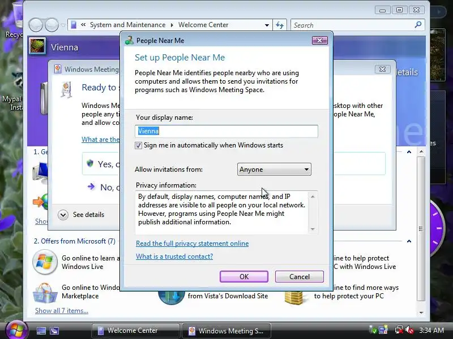Expand See details in Windows Meeting Space
This screenshot has width=453, height=339.
(63, 215)
